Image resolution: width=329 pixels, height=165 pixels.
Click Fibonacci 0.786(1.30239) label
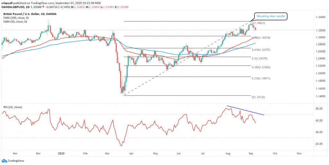click(x=261, y=38)
